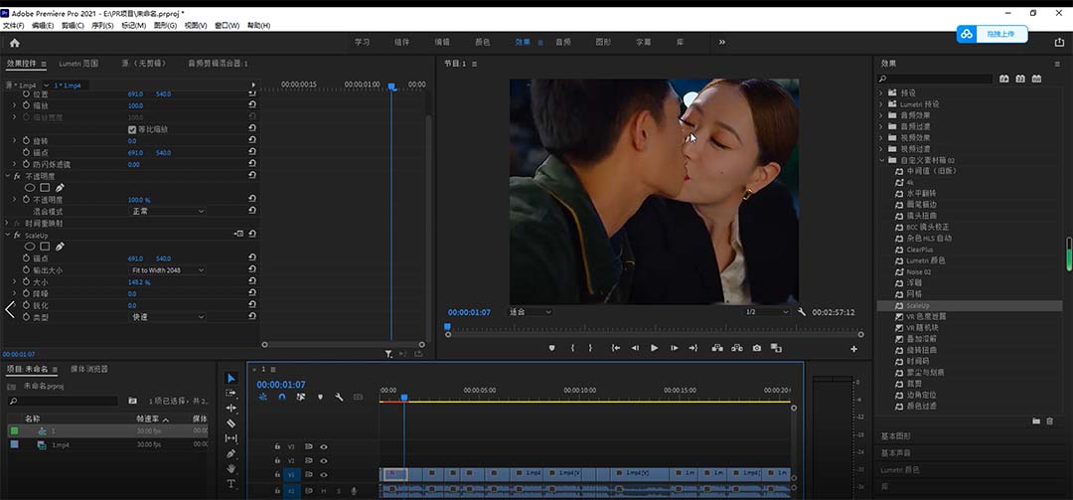The image size is (1073, 500).
Task: Switch to the 媒体浏览器 tab
Action: click(88, 369)
